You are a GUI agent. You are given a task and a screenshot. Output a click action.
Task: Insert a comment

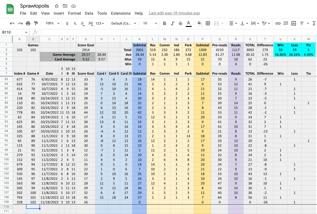[x=286, y=23]
